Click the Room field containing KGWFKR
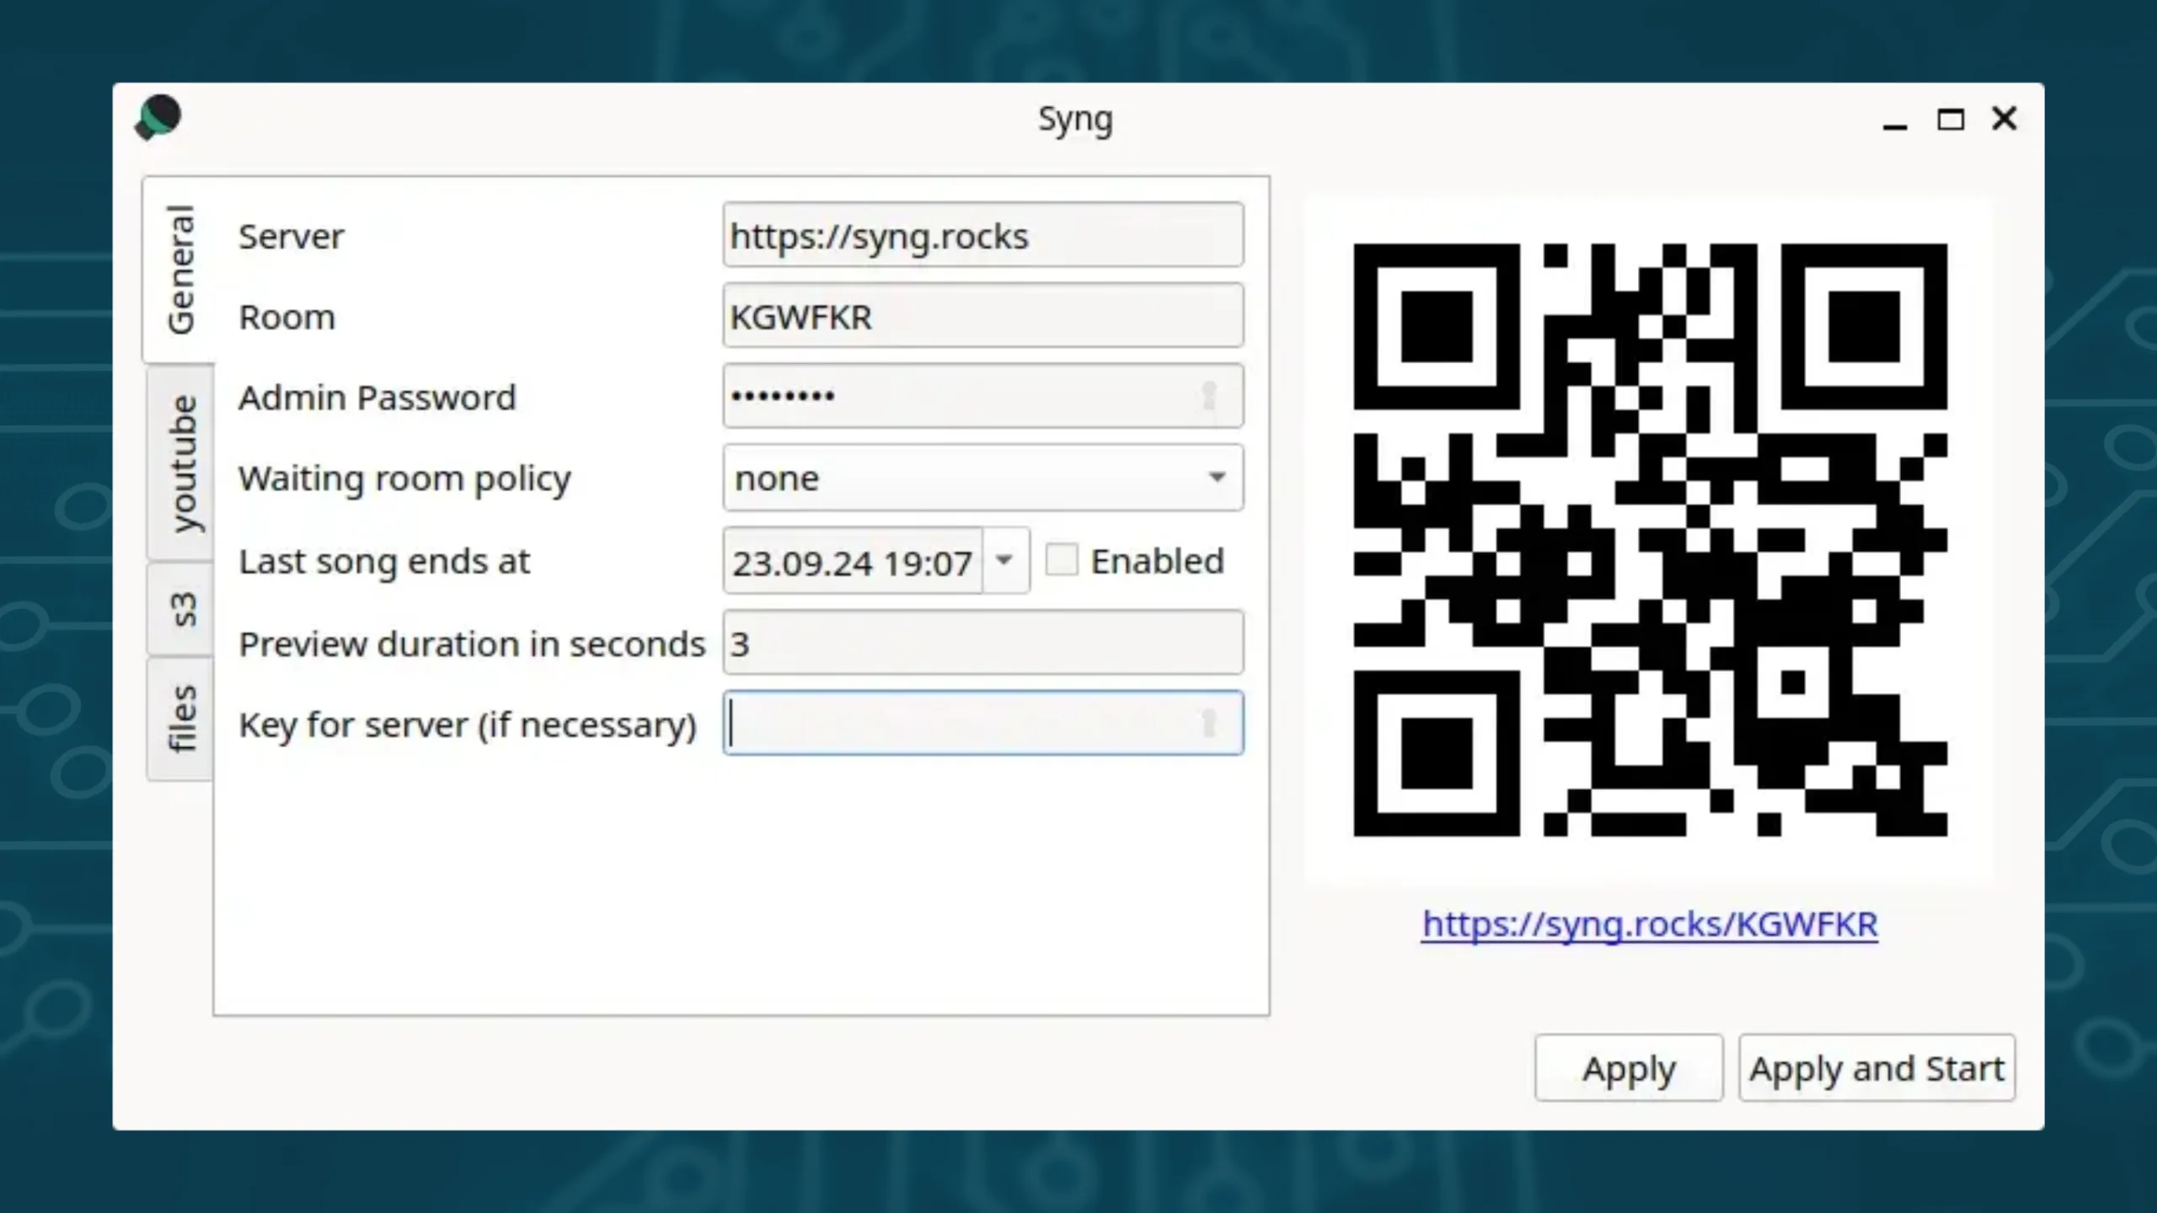The image size is (2157, 1213). [982, 316]
